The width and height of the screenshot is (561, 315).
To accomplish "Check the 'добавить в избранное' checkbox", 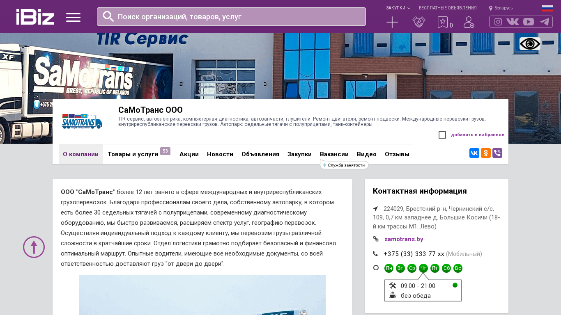I will point(442,135).
